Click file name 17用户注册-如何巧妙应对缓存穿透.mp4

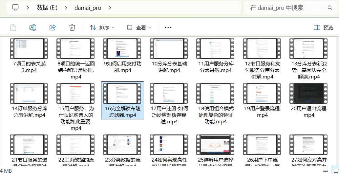pyautogui.click(x=169, y=115)
